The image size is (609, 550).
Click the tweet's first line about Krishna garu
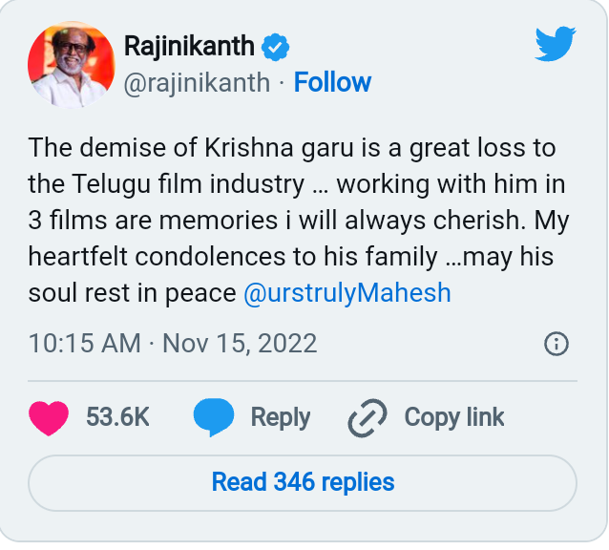click(292, 148)
